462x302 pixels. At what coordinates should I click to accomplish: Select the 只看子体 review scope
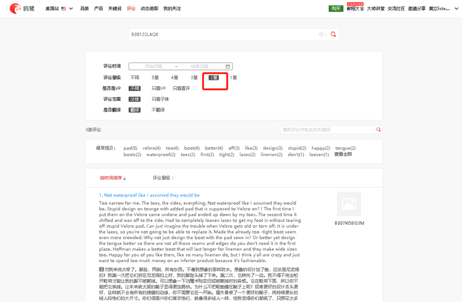point(160,99)
